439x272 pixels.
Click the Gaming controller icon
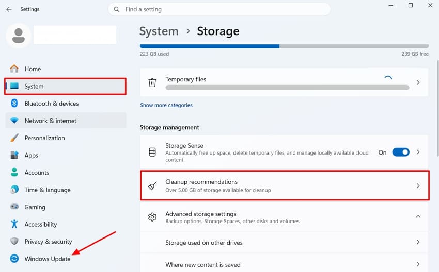pos(14,207)
